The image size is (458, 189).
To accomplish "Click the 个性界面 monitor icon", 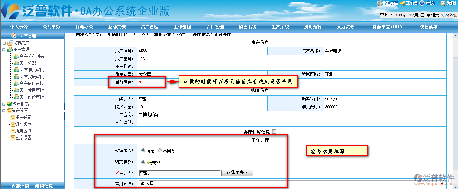I will coord(379,3).
